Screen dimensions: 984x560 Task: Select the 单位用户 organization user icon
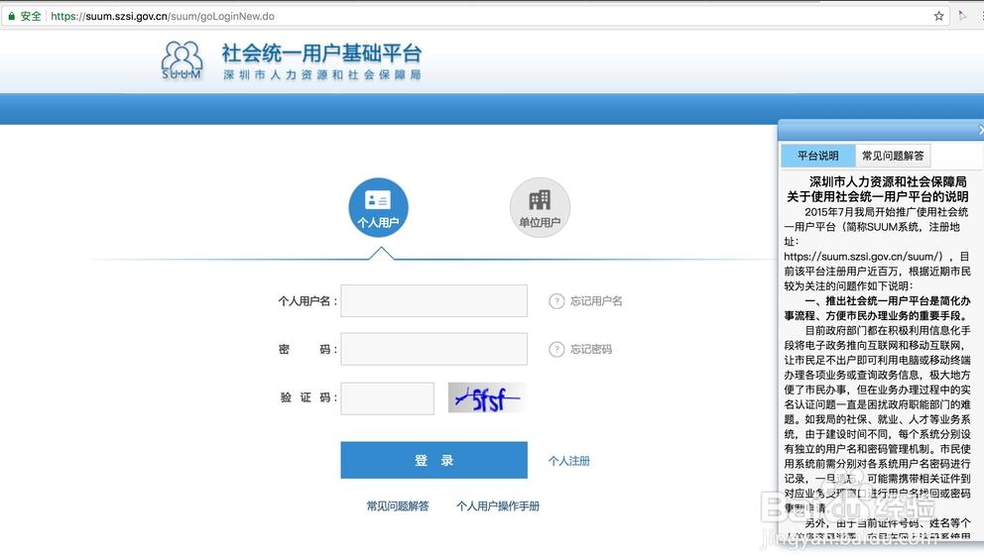[540, 207]
